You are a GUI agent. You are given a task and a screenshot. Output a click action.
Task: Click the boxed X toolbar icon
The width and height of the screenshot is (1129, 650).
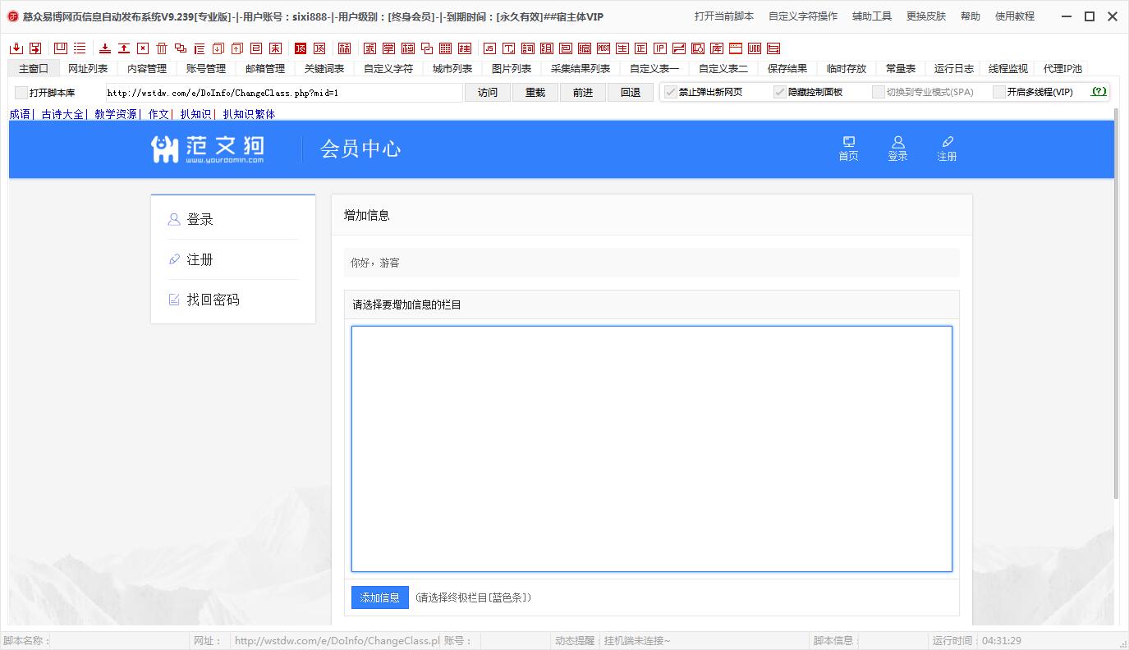[143, 48]
